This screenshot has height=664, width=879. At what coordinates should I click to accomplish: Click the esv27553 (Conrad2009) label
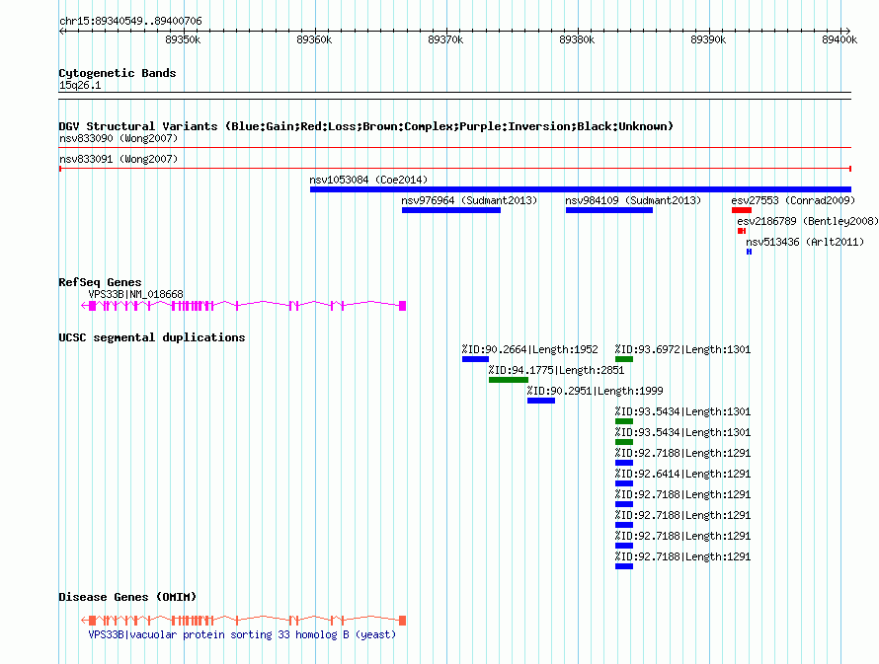pos(793,200)
